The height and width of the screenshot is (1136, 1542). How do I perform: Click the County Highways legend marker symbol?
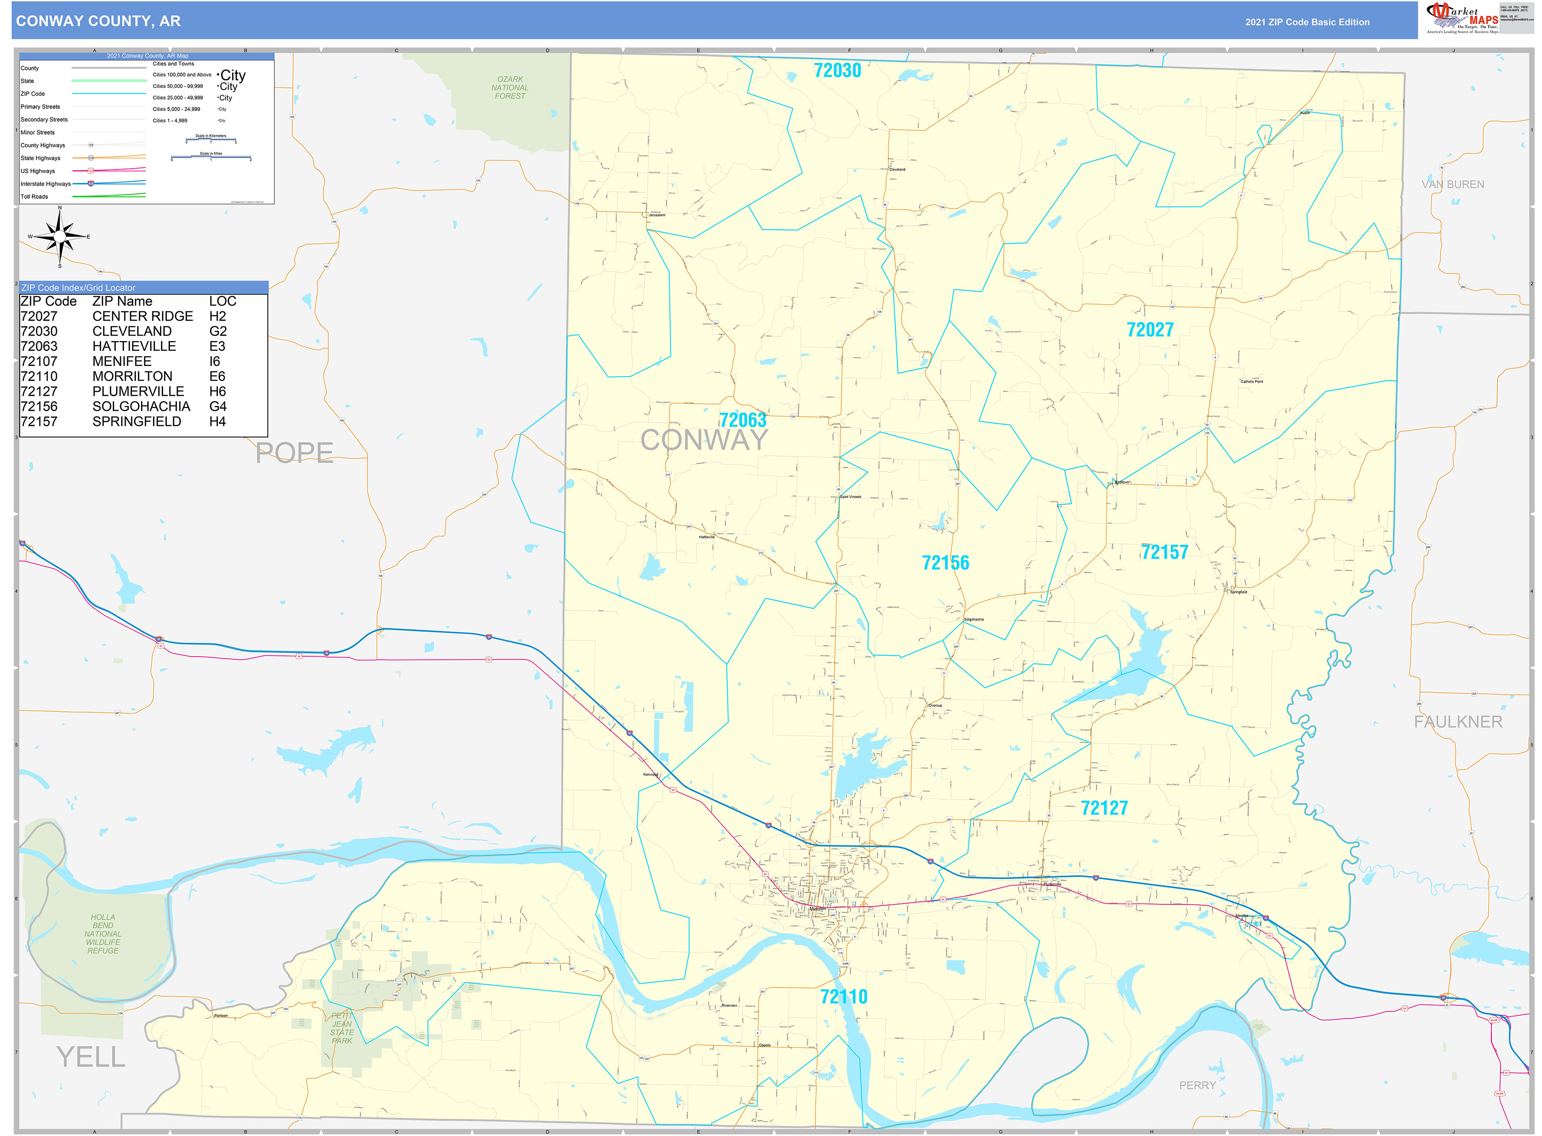pos(91,145)
